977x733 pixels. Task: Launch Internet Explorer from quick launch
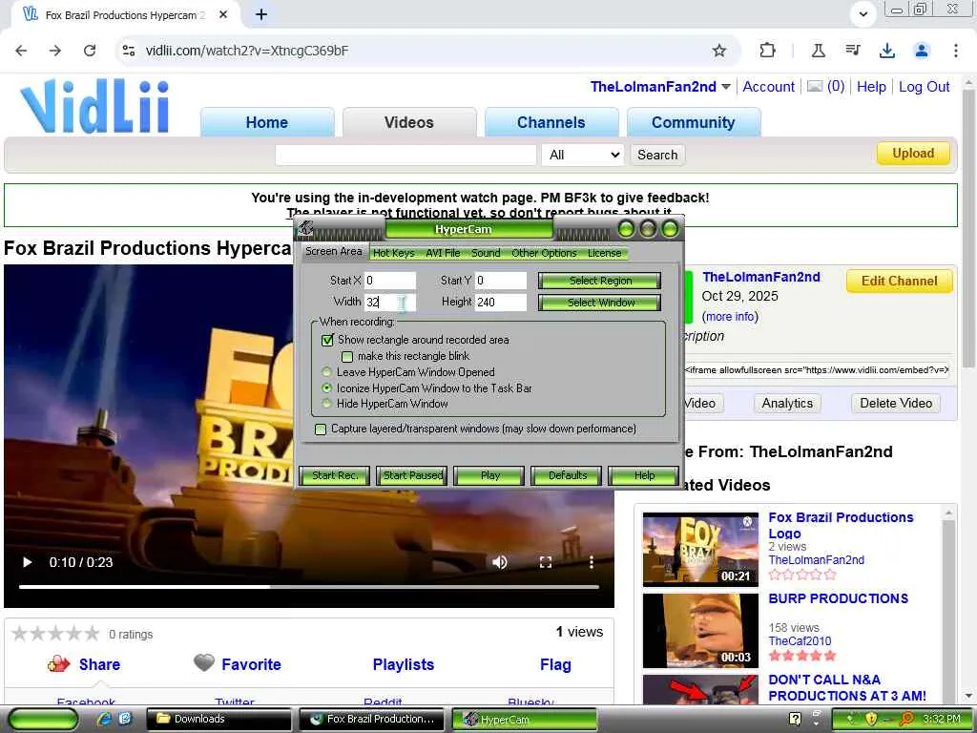point(105,719)
